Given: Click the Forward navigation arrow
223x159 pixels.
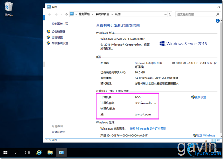Looking at the screenshot, I should click(x=56, y=14).
